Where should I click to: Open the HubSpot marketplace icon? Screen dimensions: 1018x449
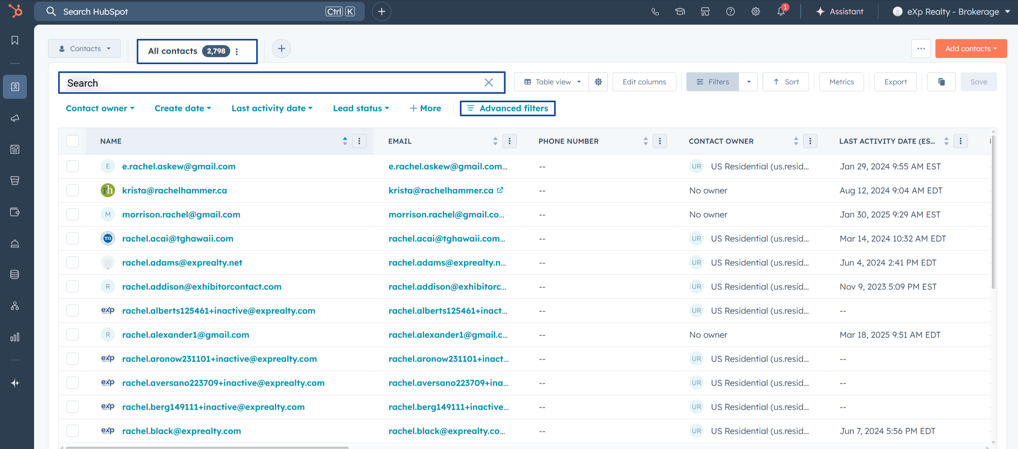click(705, 12)
